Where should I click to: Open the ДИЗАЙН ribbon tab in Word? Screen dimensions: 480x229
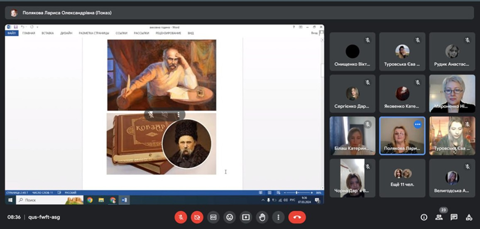click(x=66, y=33)
